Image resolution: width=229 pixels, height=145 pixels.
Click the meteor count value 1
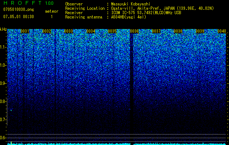tap(52, 17)
